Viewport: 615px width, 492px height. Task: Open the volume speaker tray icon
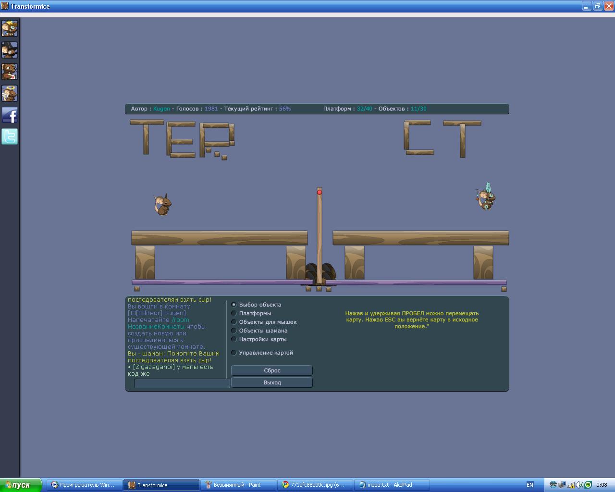tap(579, 485)
